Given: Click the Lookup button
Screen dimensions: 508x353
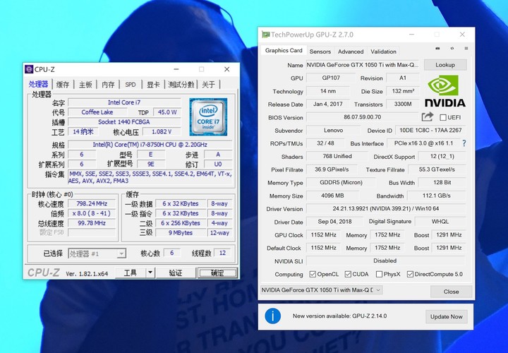Looking at the screenshot, I should 445,65.
